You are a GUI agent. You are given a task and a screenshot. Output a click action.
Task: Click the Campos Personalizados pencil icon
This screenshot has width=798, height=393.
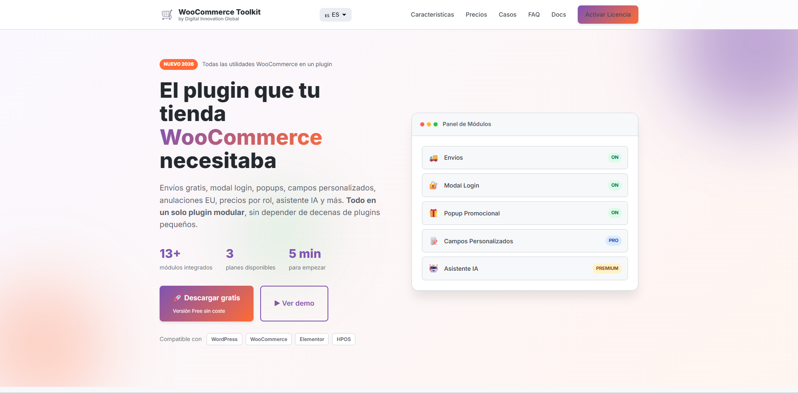[433, 241]
